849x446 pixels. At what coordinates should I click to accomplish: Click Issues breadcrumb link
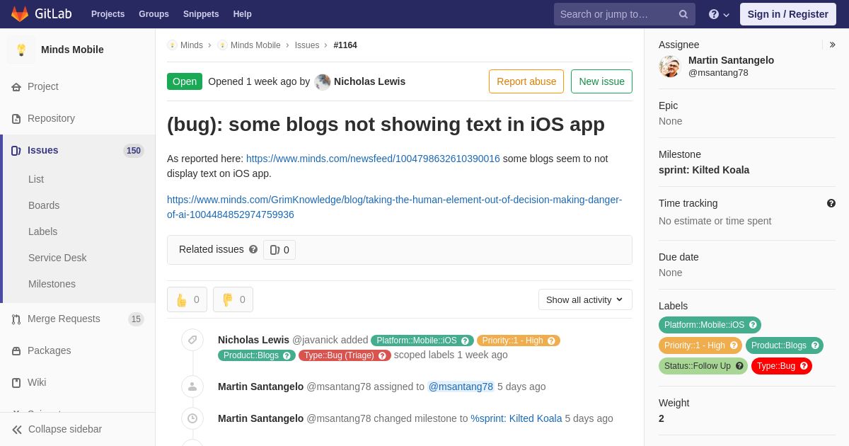pos(307,45)
